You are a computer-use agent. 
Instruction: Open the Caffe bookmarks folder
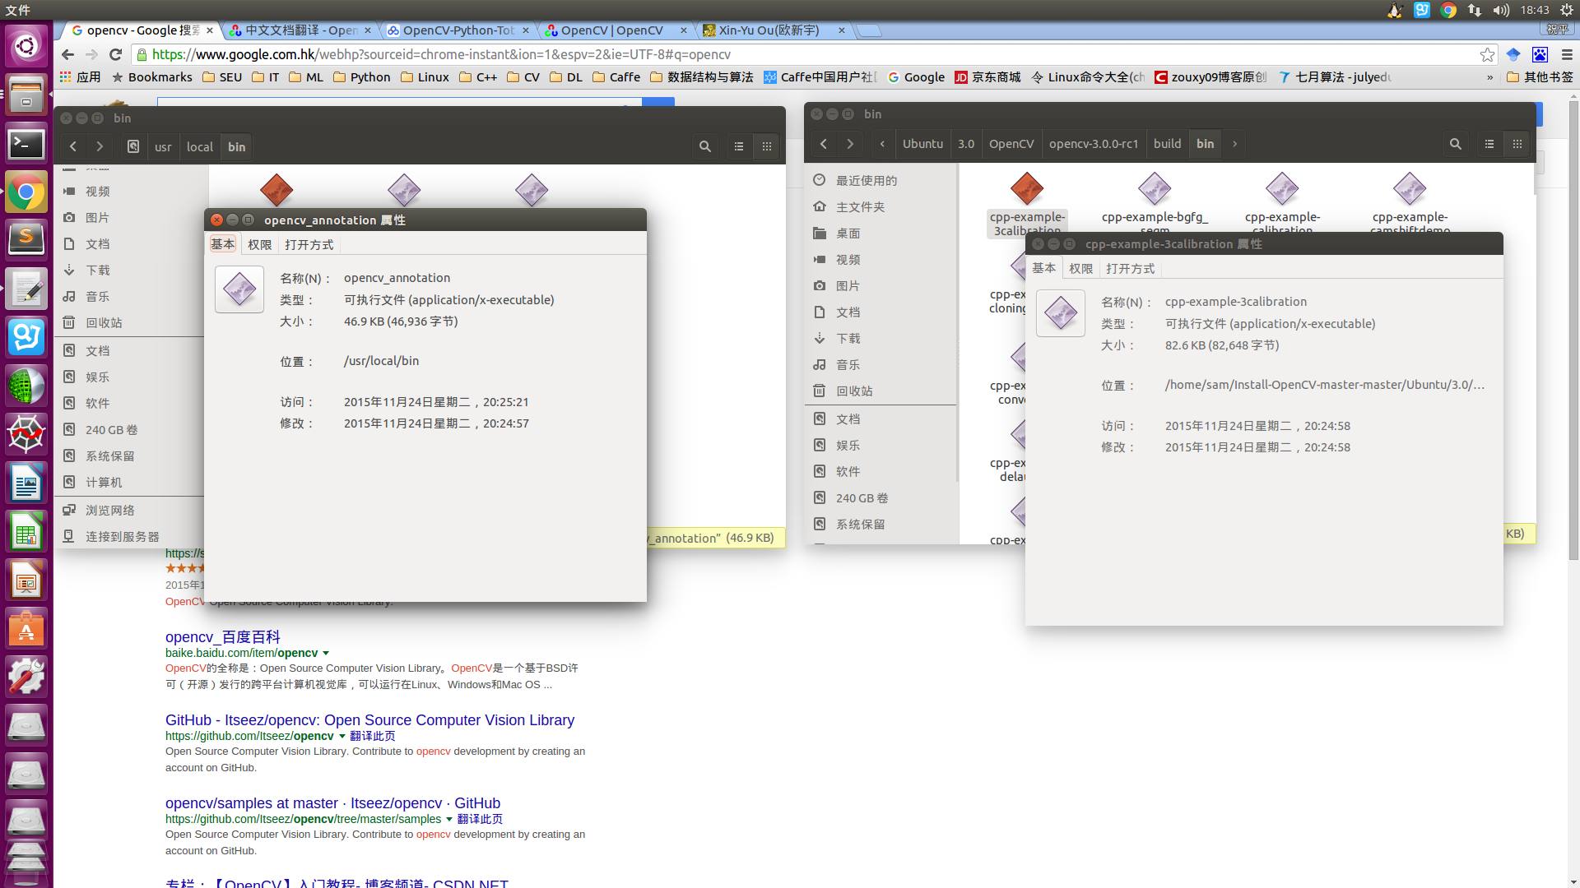tap(616, 77)
